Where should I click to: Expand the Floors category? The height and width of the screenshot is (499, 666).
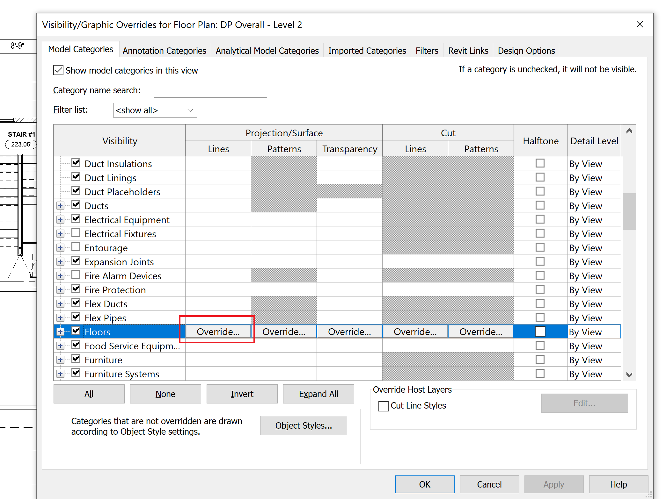(61, 331)
